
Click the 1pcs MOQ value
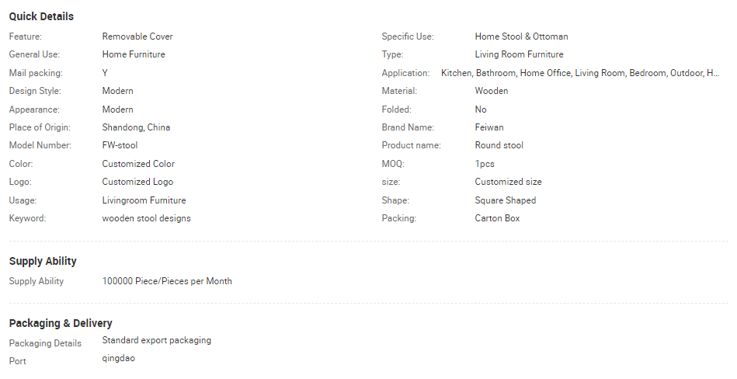485,164
